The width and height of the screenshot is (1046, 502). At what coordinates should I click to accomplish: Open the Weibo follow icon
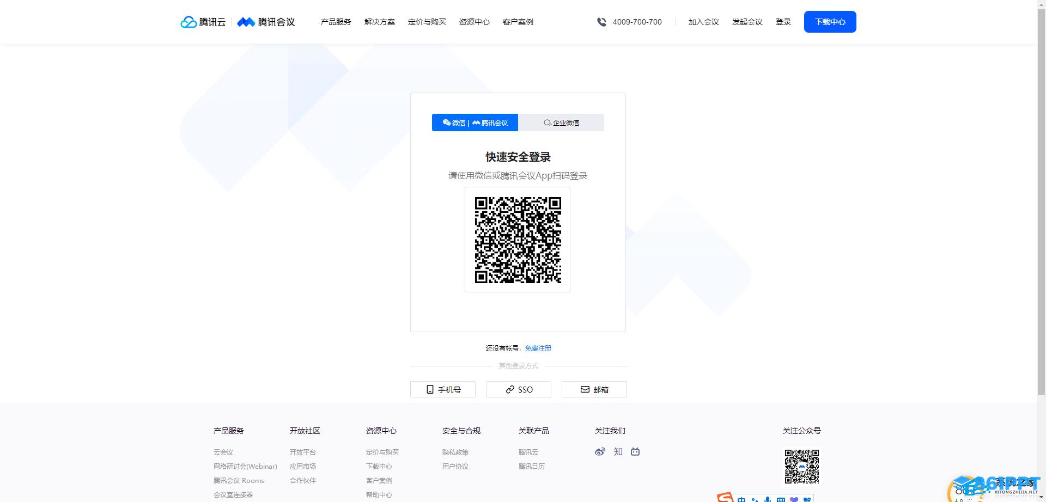(600, 451)
